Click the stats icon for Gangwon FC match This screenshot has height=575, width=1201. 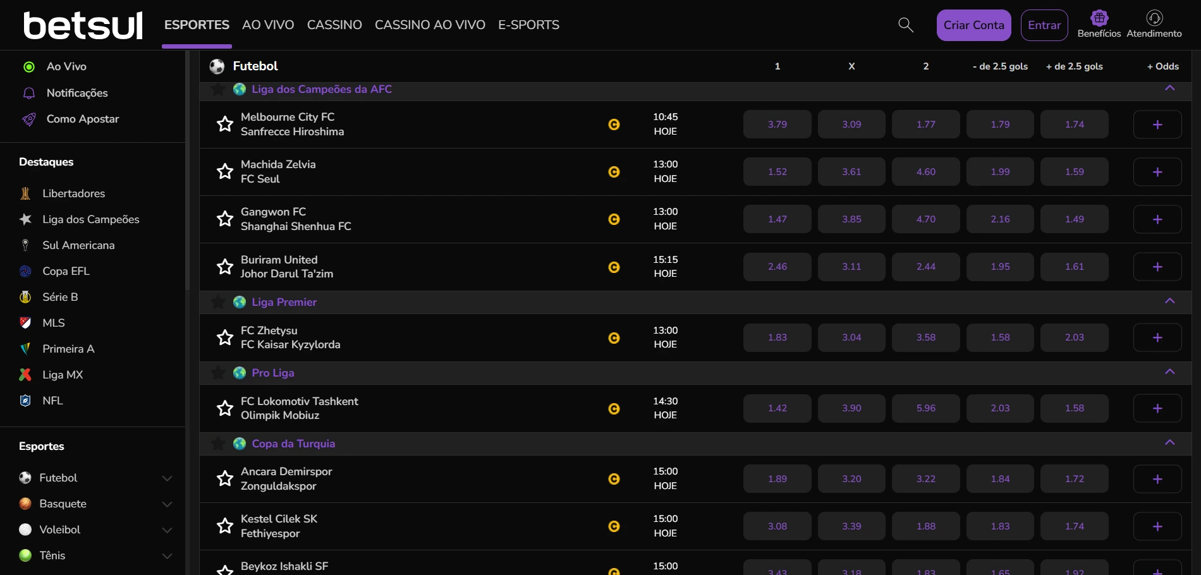click(614, 219)
